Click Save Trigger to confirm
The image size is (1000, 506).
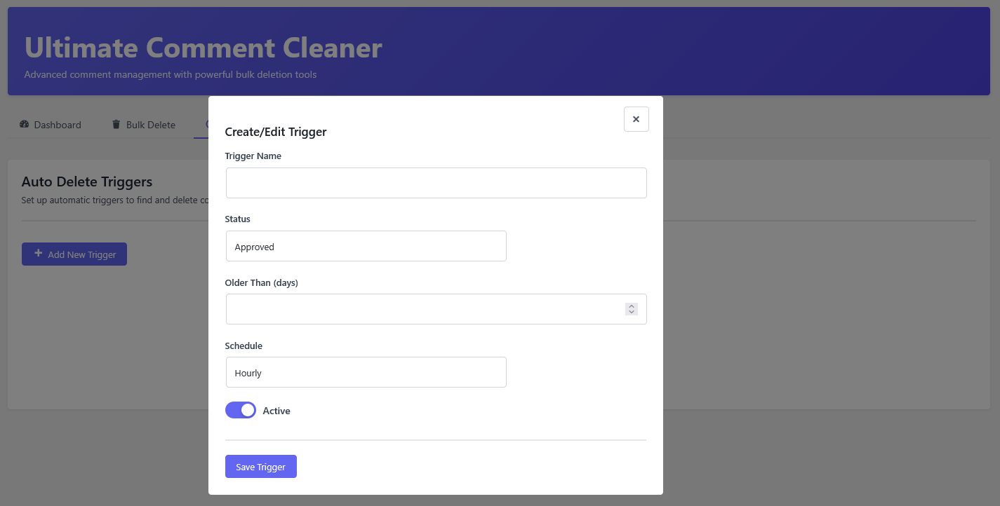pos(260,466)
